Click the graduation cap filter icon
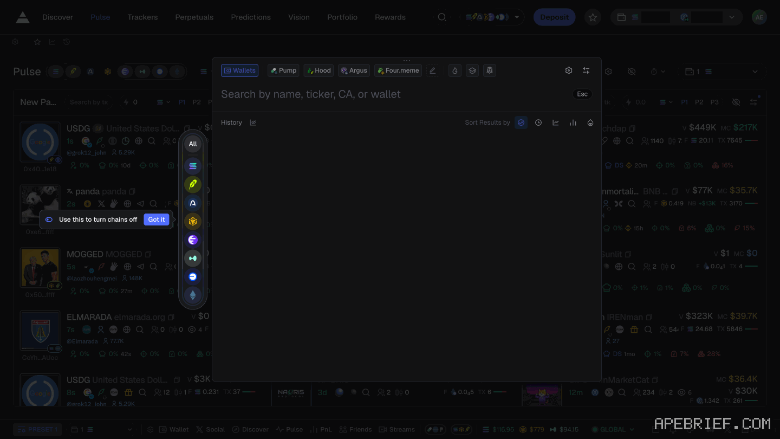 click(x=472, y=70)
